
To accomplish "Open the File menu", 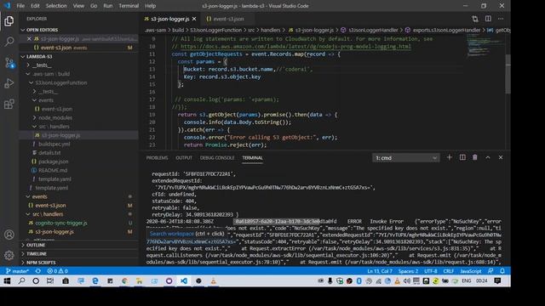I will [x=20, y=6].
